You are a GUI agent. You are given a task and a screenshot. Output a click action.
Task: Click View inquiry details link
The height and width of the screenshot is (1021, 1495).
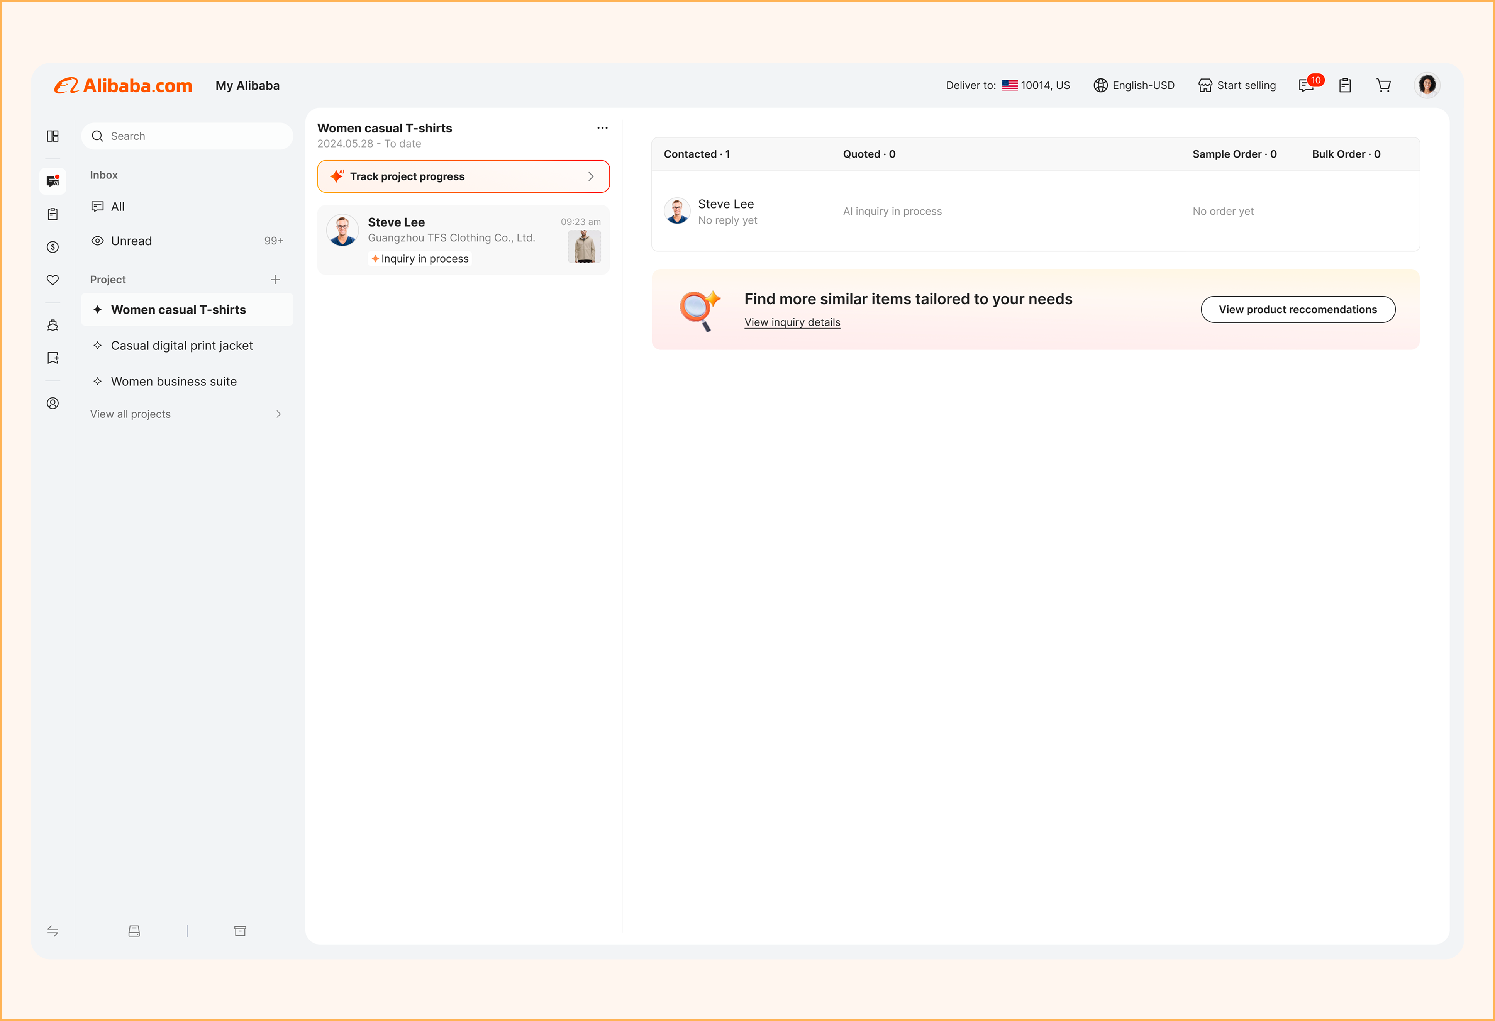point(792,322)
